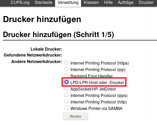Image resolution: width=157 pixels, height=125 pixels.
Task: Click the "AppSocket/HP JetDirect" label text
Action: (93, 89)
